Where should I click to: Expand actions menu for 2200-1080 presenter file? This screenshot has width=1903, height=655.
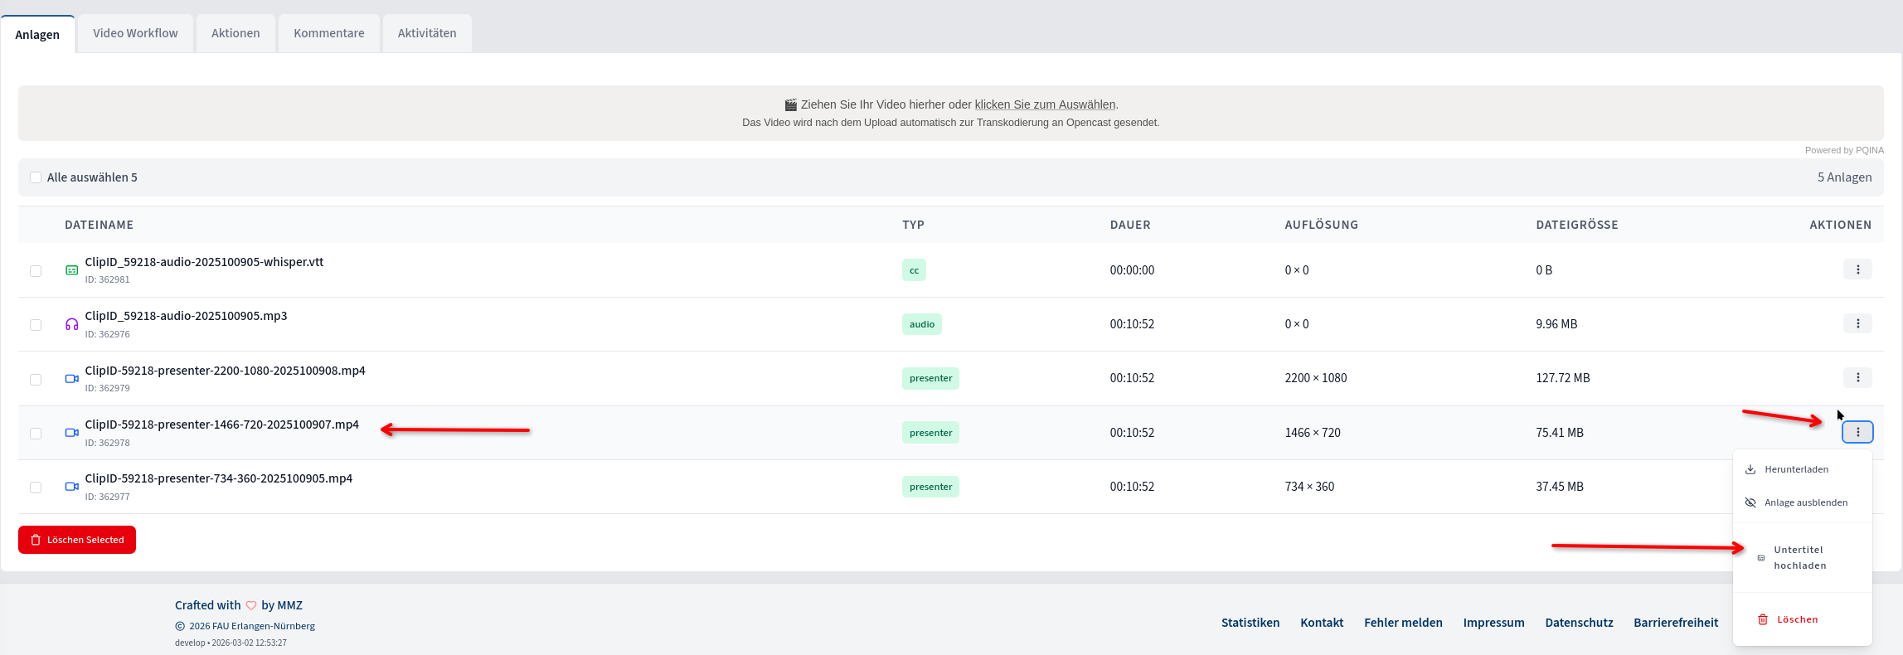coord(1857,377)
